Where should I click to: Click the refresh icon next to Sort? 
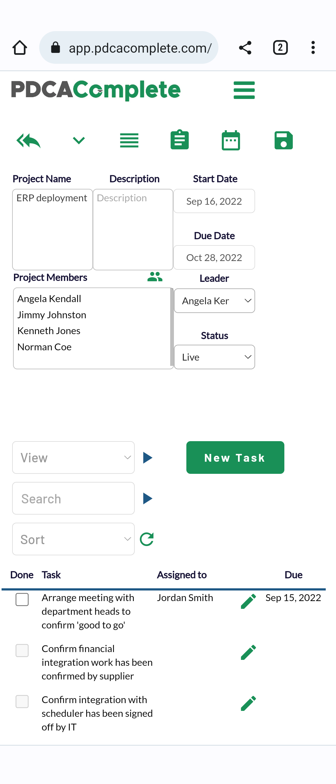tap(147, 539)
